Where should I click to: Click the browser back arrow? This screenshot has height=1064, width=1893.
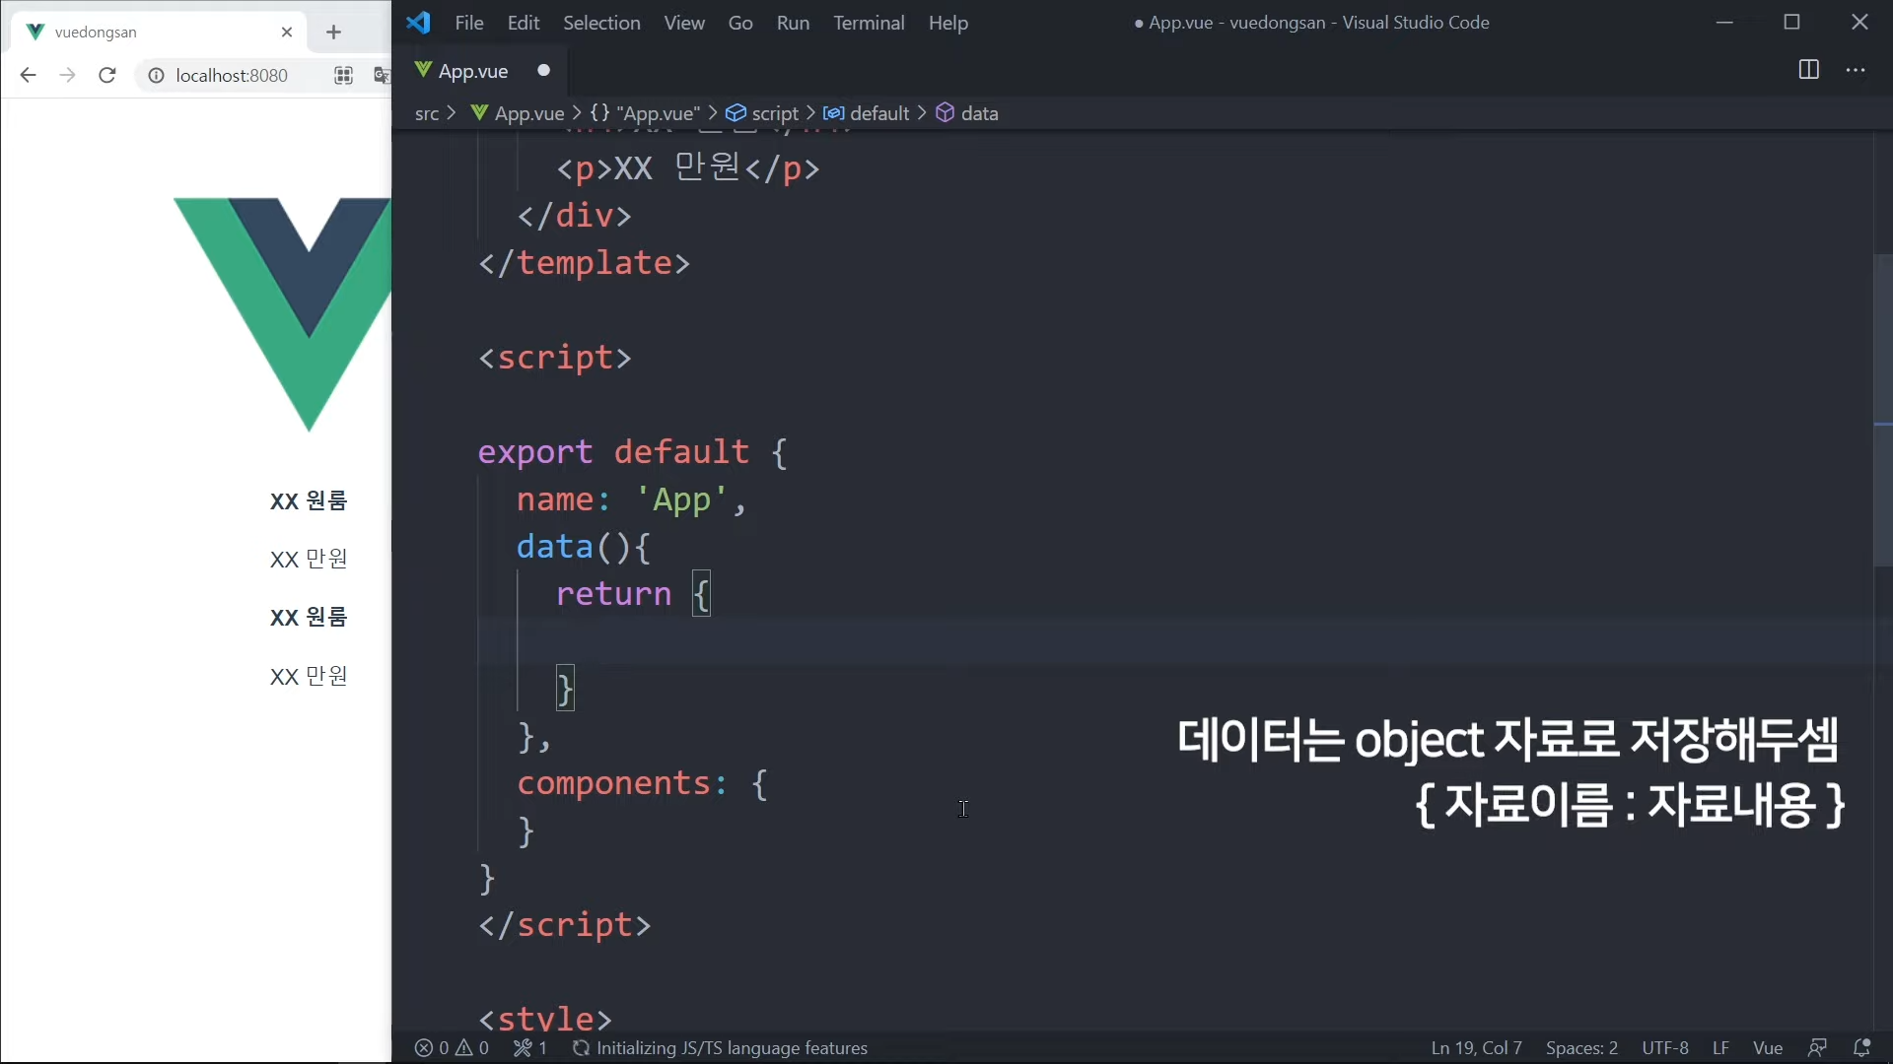[28, 75]
